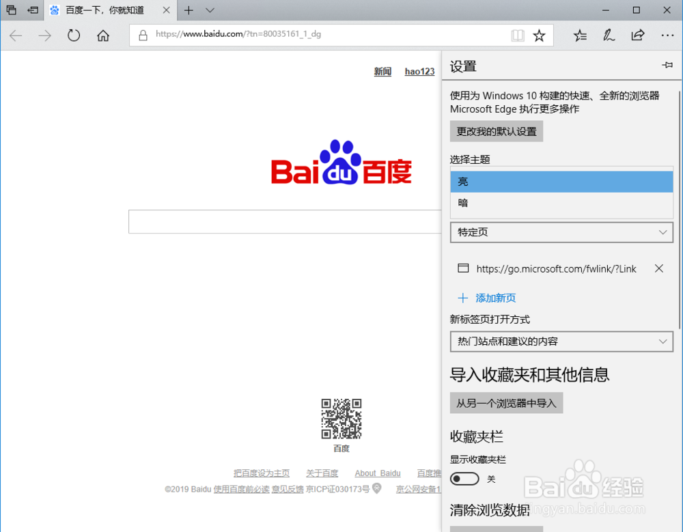Screen dimensions: 683x532
Task: Add this page to favorites star
Action: [x=540, y=36]
